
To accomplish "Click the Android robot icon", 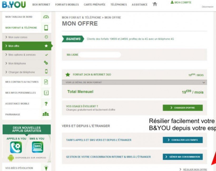I will pos(11,158).
